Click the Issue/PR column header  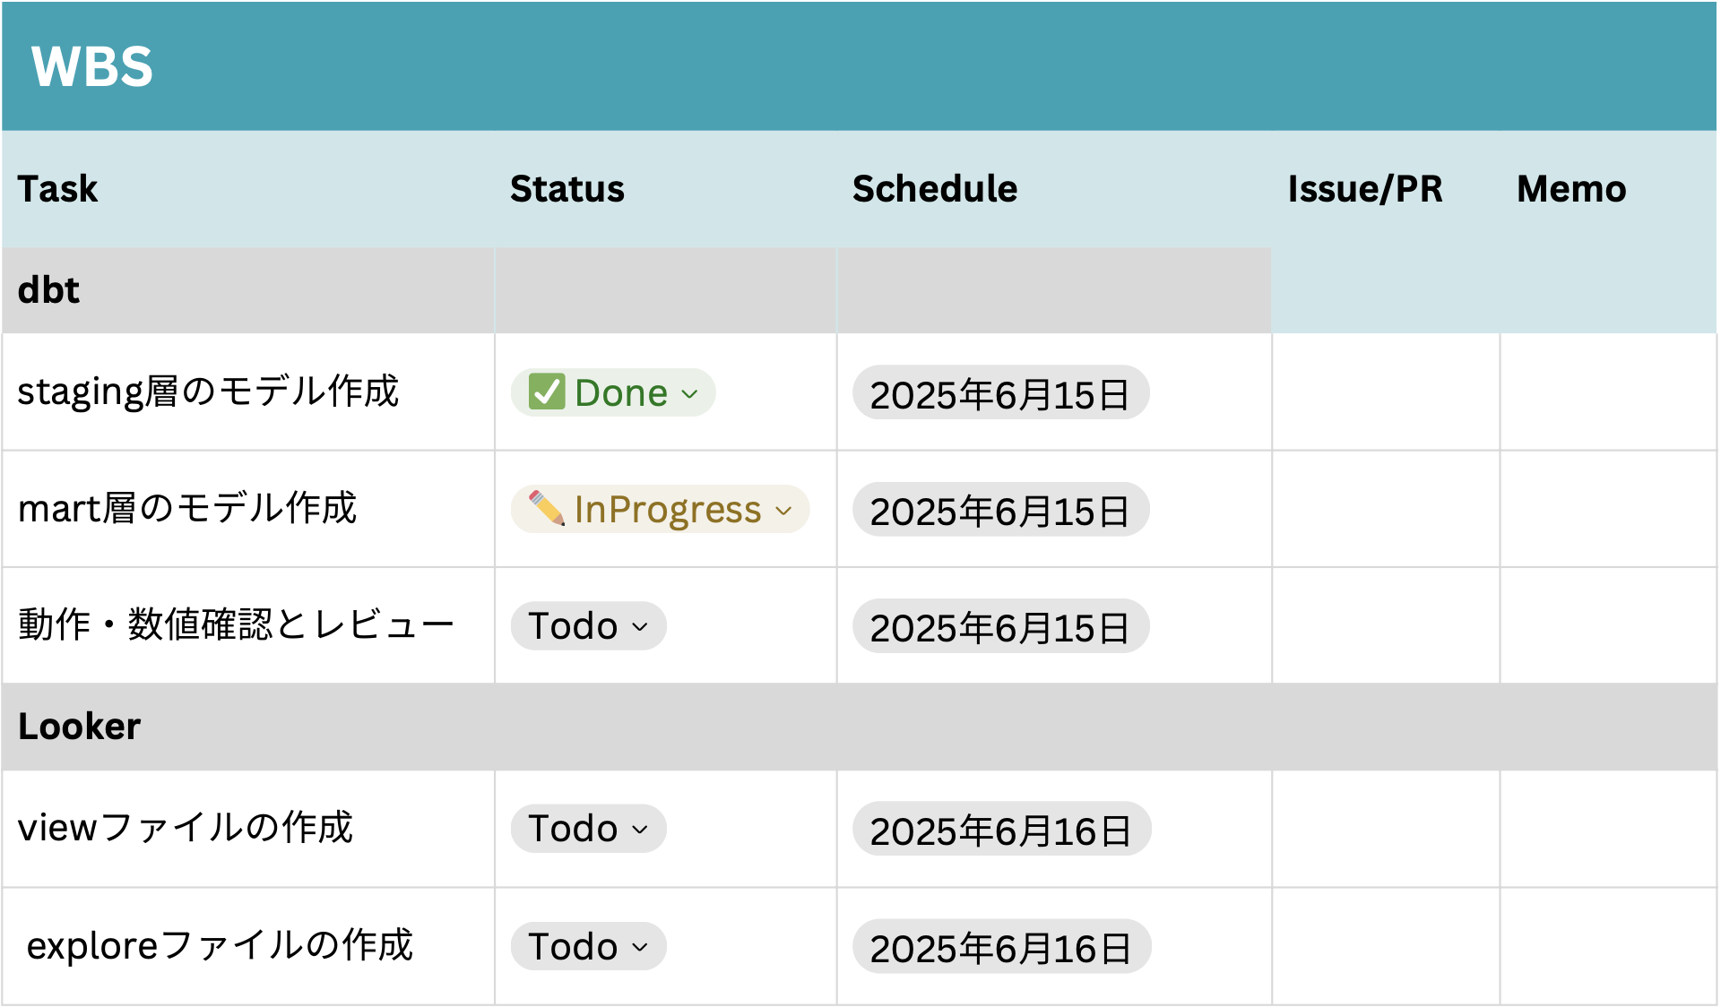[1365, 189]
